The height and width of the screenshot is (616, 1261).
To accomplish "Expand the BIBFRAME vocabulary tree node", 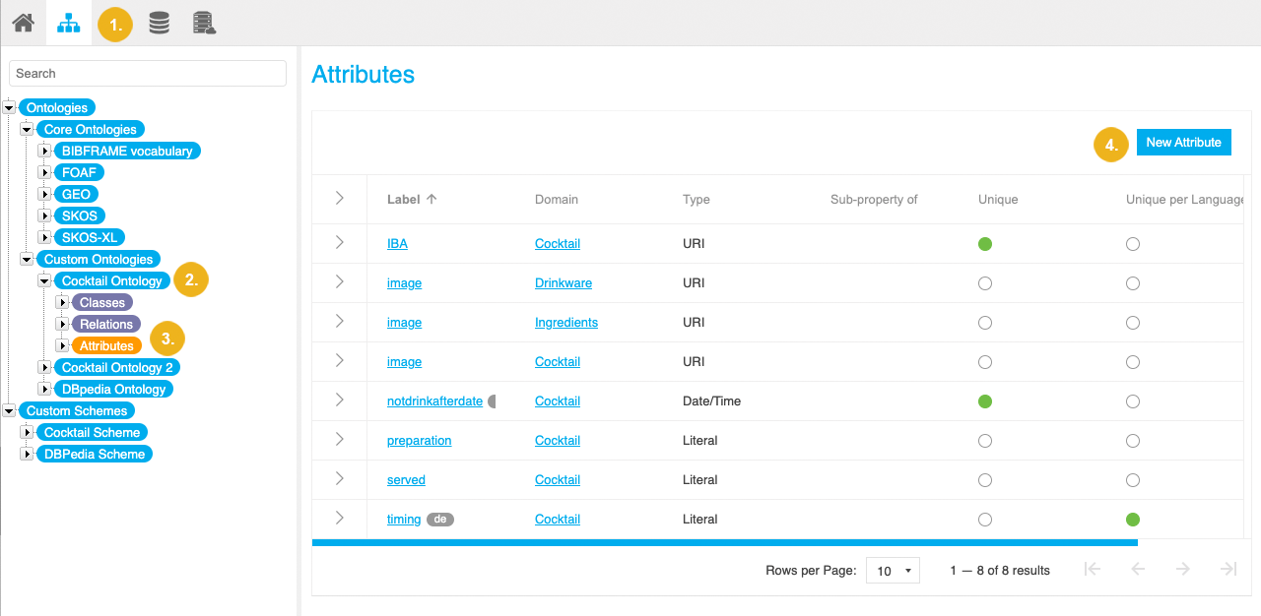I will pyautogui.click(x=44, y=152).
